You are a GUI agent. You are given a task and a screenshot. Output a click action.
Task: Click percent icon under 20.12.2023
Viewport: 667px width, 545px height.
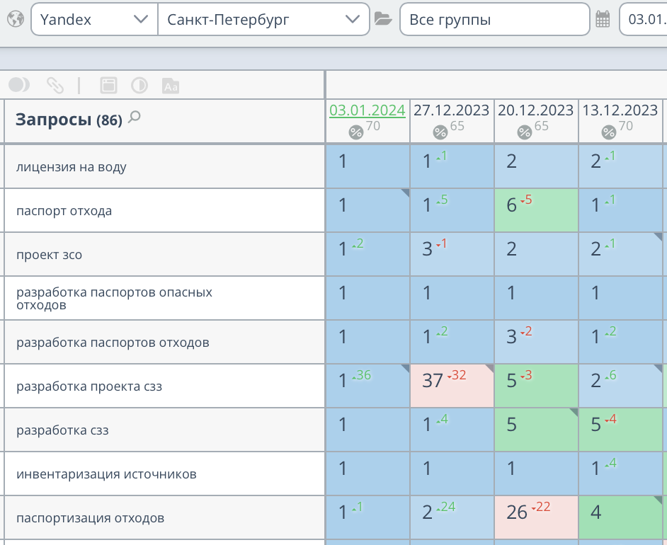525,132
